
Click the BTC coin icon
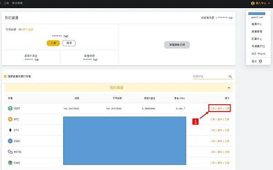10,119
